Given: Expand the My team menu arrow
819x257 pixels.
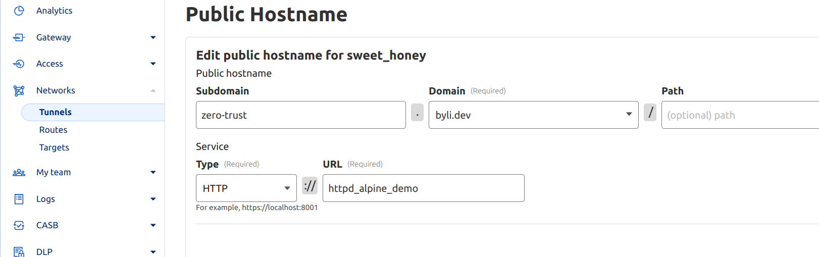Looking at the screenshot, I should point(153,172).
